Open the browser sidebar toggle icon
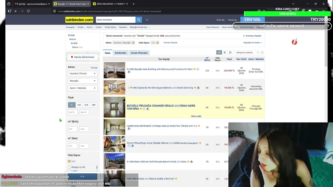Screen dimensions: 333x187 tap(10, 11)
